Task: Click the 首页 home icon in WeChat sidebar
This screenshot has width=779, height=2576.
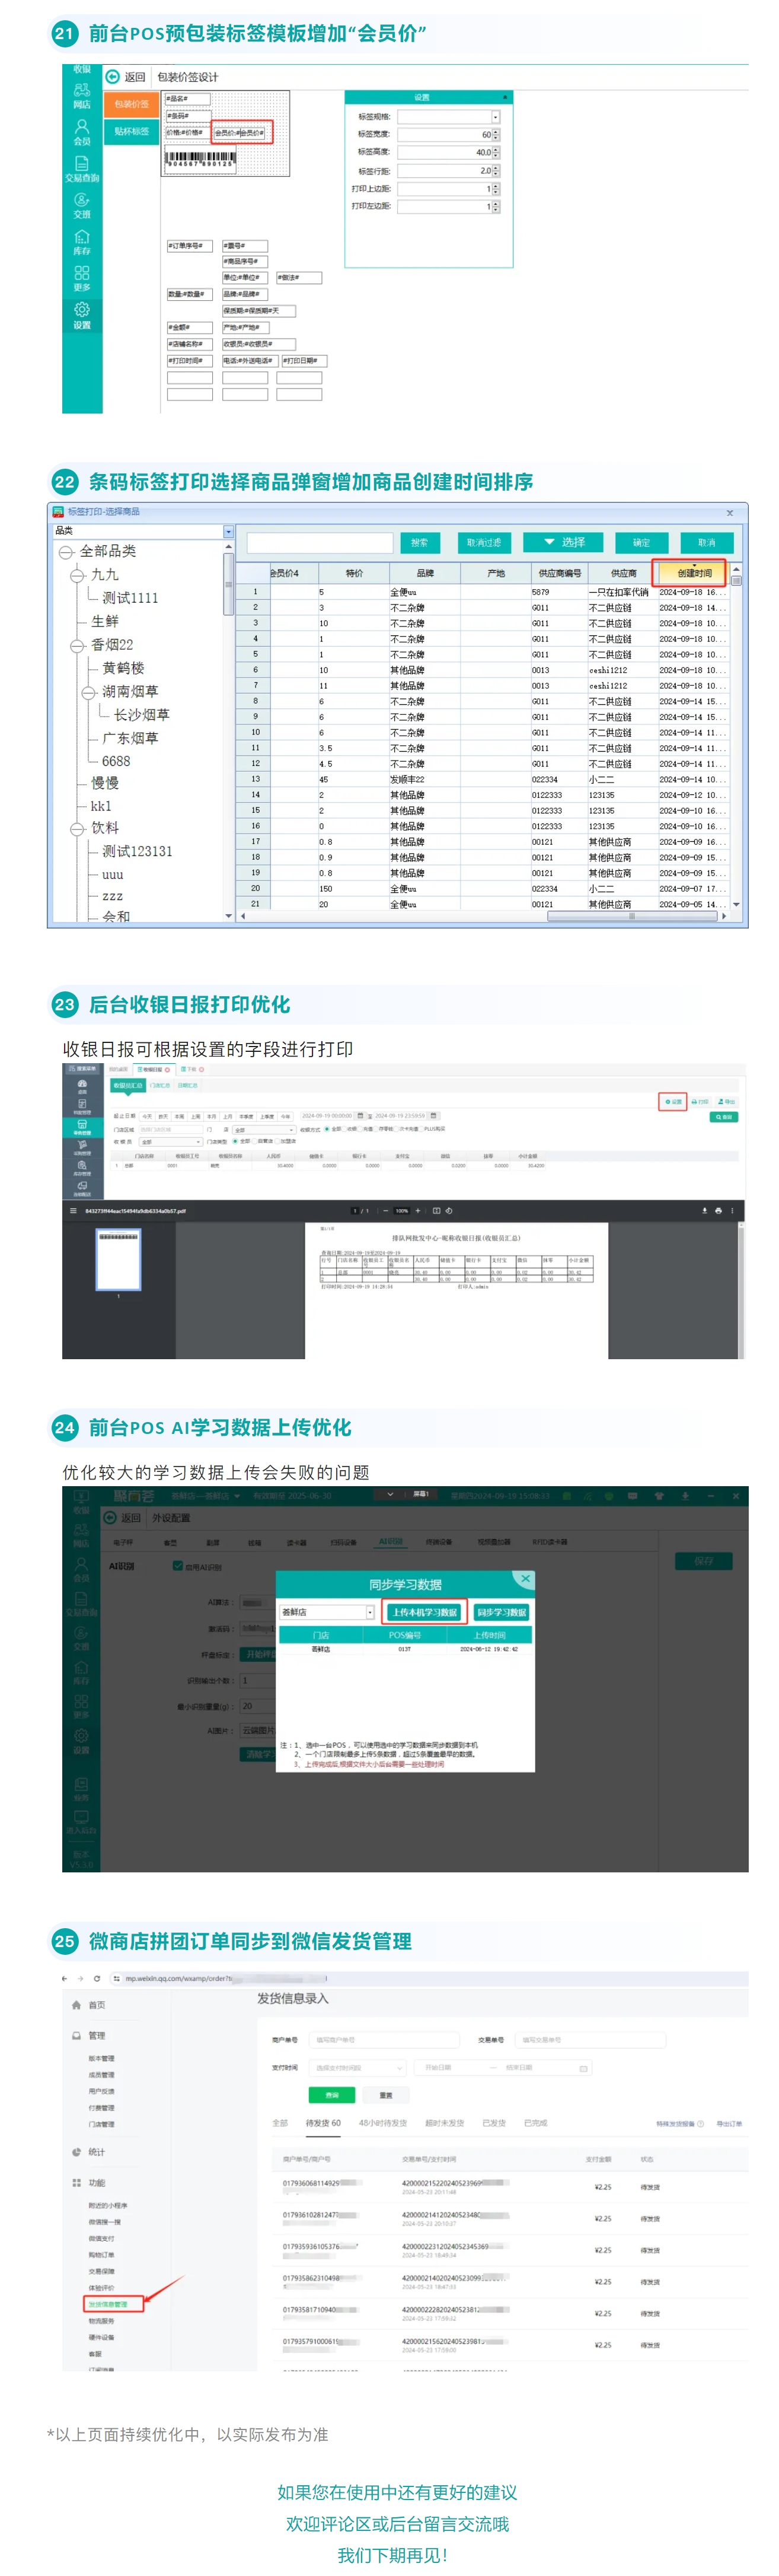Action: pyautogui.click(x=77, y=2005)
